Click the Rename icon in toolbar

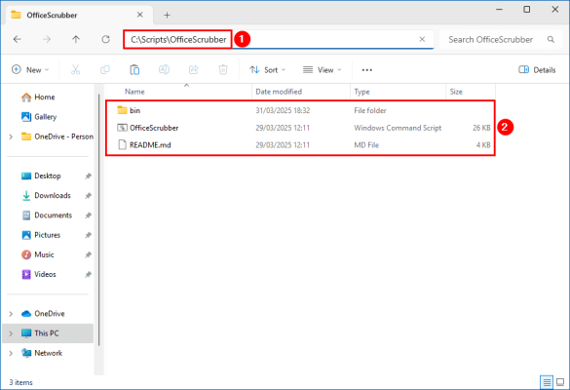click(164, 69)
